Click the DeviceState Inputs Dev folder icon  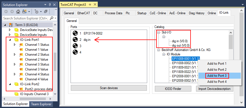(x=16, y=30)
